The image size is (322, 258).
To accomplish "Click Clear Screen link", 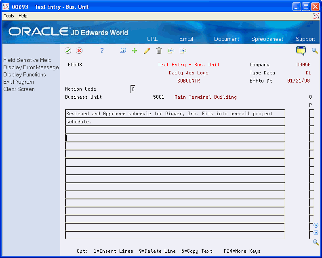I will pyautogui.click(x=19, y=89).
